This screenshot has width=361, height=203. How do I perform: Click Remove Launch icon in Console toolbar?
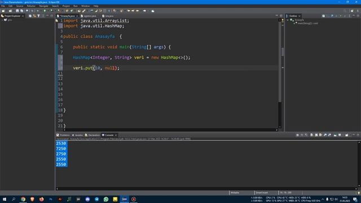(302, 135)
